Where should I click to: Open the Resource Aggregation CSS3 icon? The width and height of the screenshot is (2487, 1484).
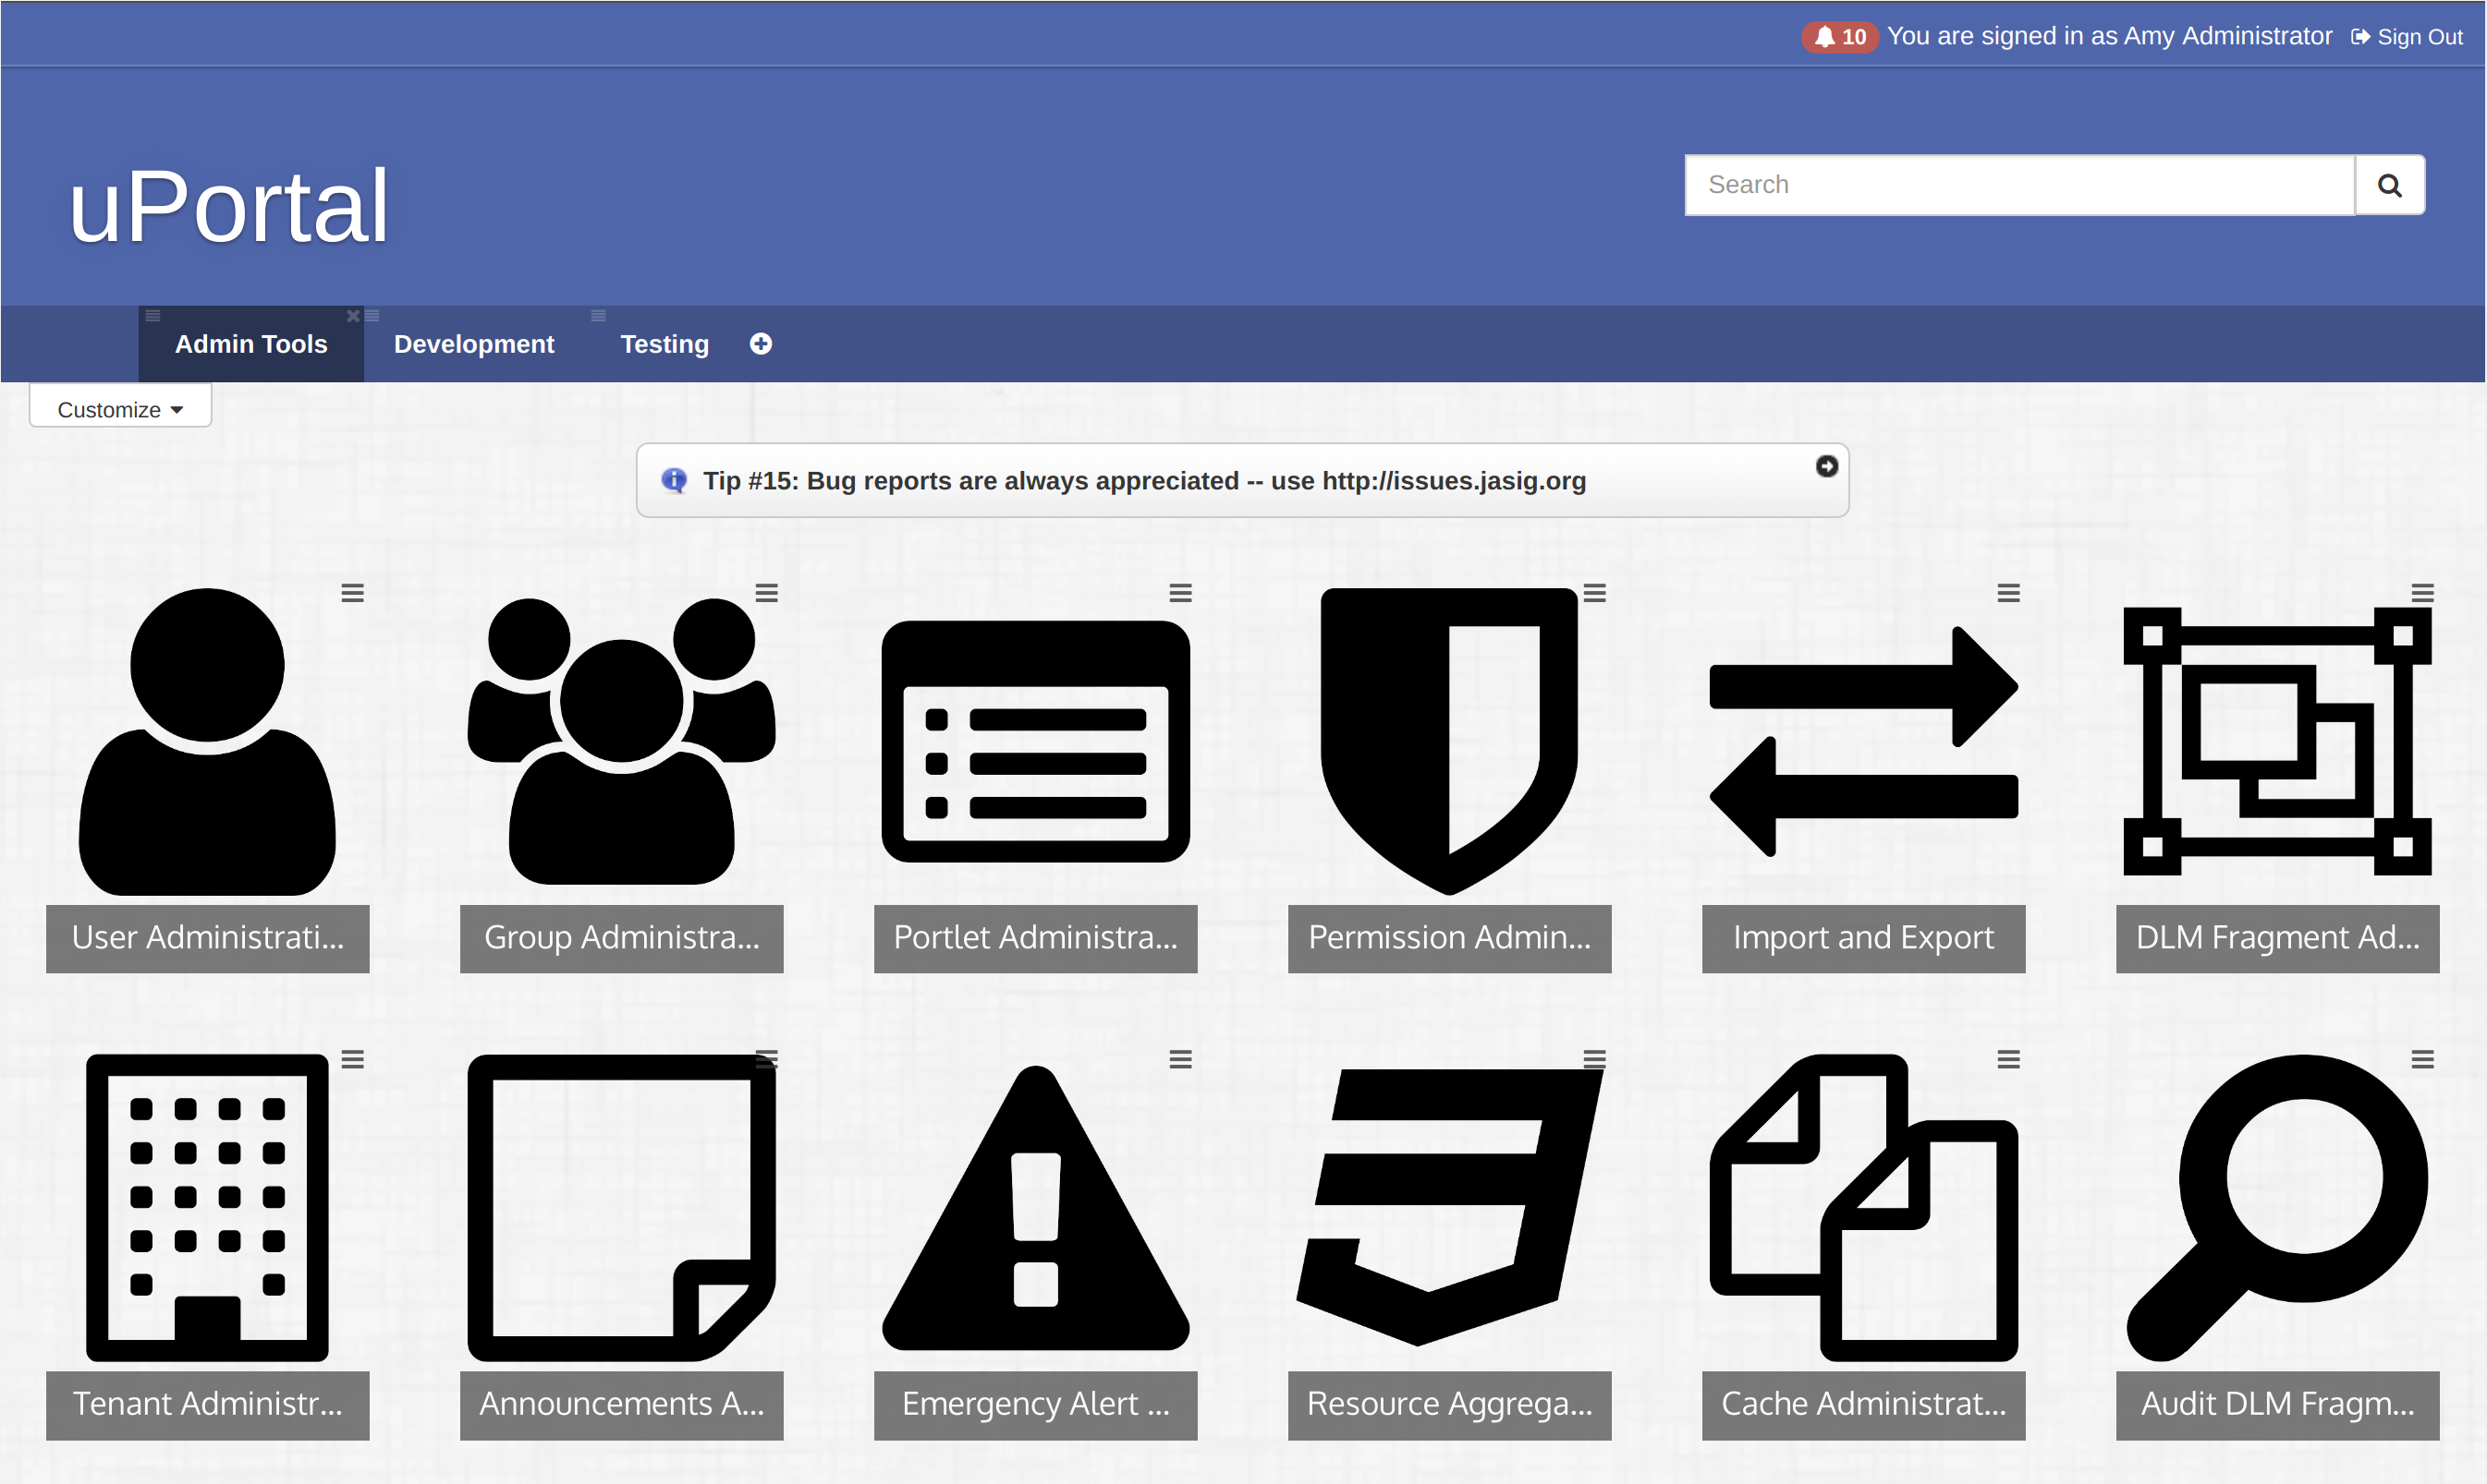1449,1207
